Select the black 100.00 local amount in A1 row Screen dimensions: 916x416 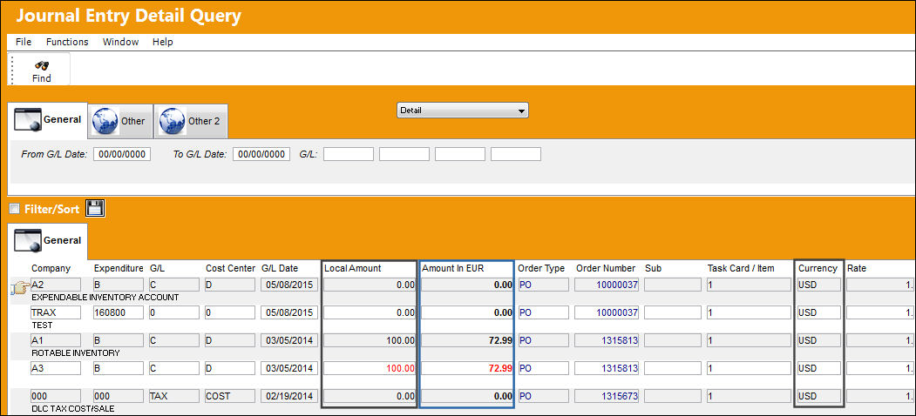tap(370, 340)
